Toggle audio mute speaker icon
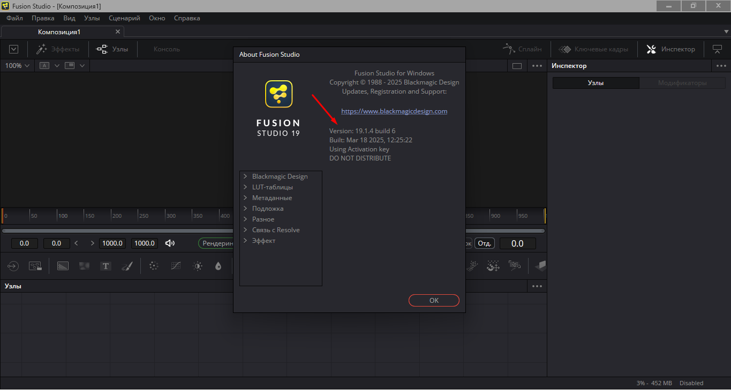This screenshot has height=390, width=731. 170,243
